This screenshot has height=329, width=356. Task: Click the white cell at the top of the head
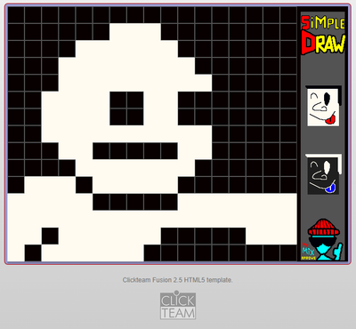coord(135,32)
